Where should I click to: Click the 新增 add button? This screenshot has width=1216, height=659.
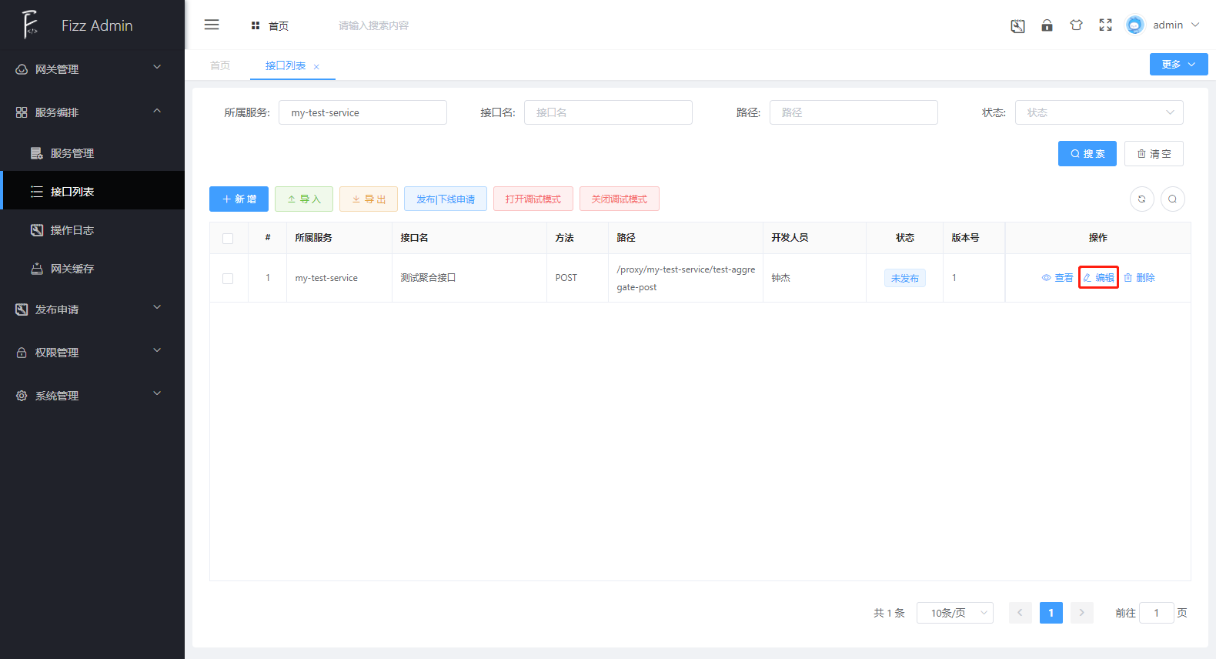click(239, 199)
